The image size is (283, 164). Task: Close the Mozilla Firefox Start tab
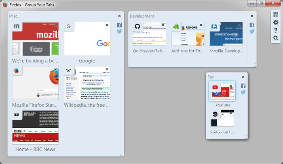tap(55, 69)
